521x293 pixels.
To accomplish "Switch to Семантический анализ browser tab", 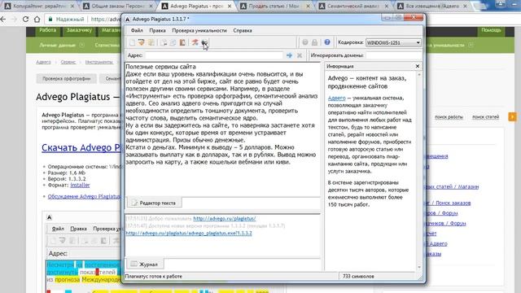I will click(x=353, y=6).
